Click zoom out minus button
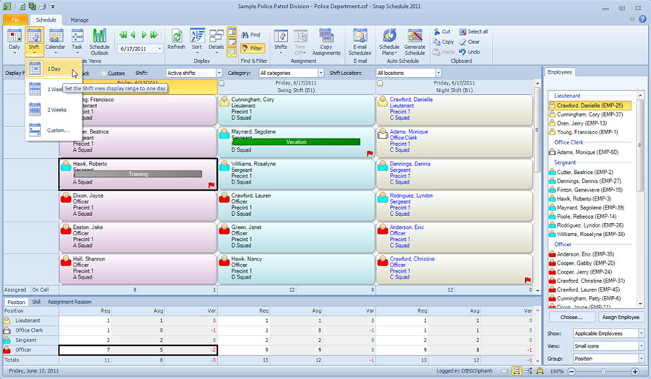Image resolution: width=651 pixels, height=379 pixels. [571, 372]
